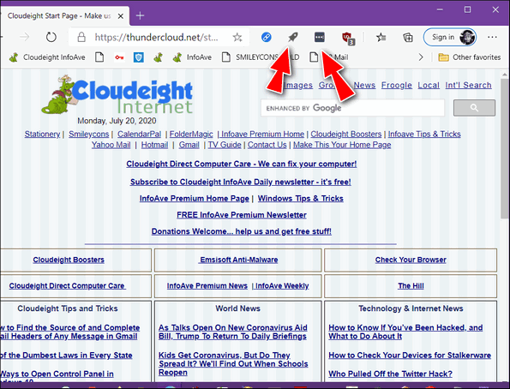510x389 pixels.
Task: Click the Cloudeight Internet logo
Action: tap(117, 95)
